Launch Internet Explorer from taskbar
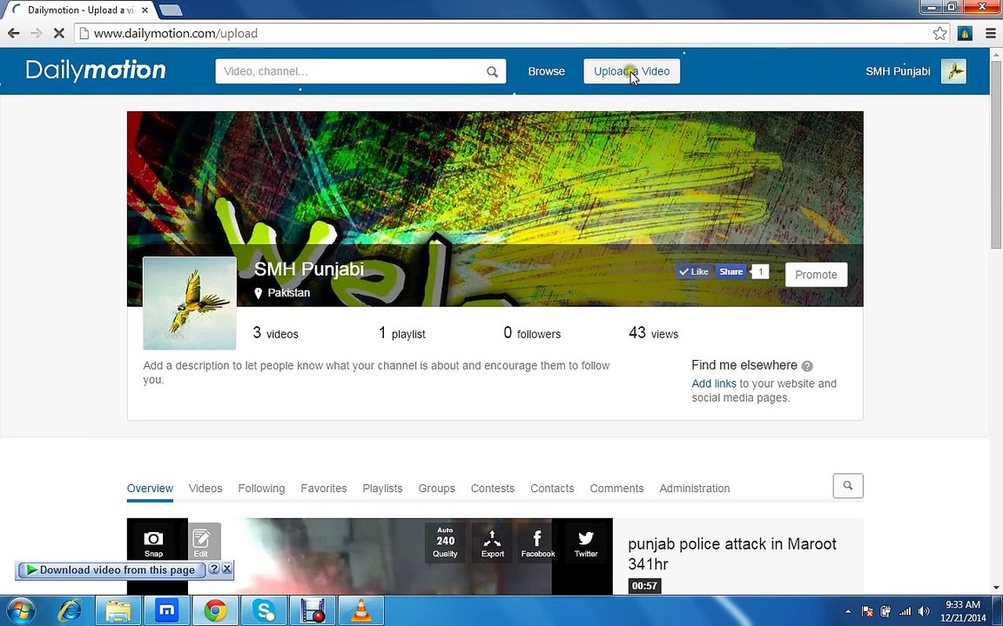The height and width of the screenshot is (626, 1003). coord(71,610)
